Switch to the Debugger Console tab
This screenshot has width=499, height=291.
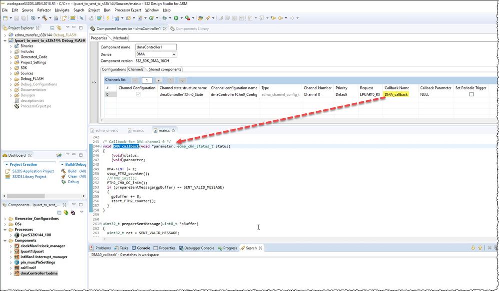(x=196, y=248)
